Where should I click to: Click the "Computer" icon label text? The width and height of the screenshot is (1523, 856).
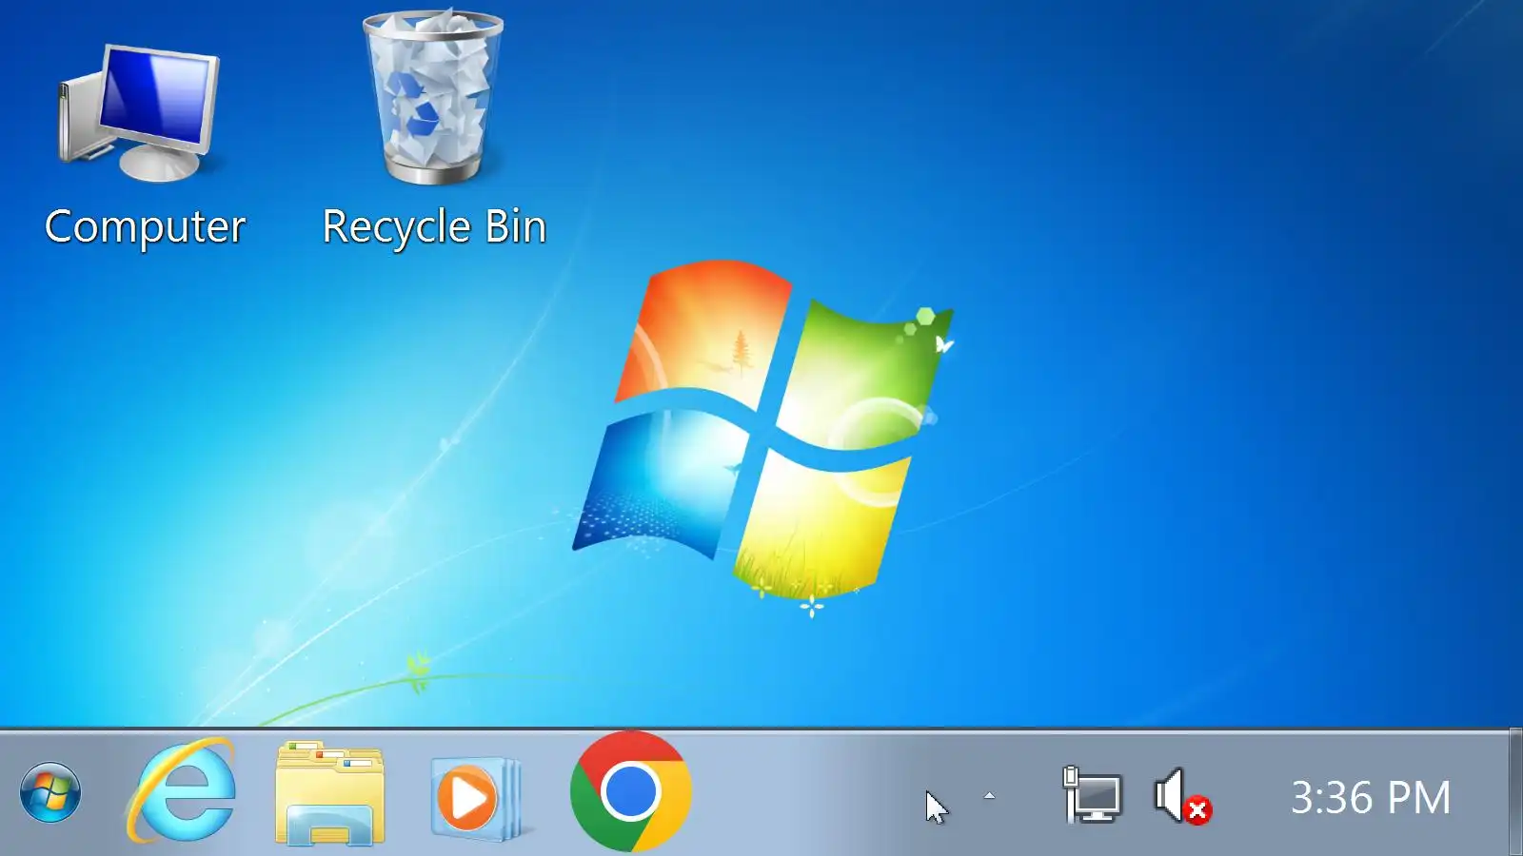[x=145, y=226]
